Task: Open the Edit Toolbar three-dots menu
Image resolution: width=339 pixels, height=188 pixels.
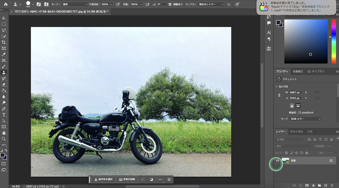Action: tap(4, 145)
